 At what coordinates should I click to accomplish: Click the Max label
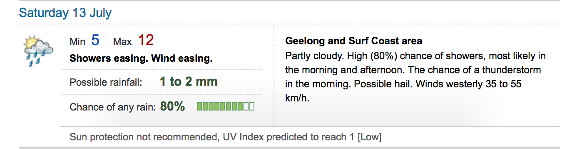click(x=122, y=42)
